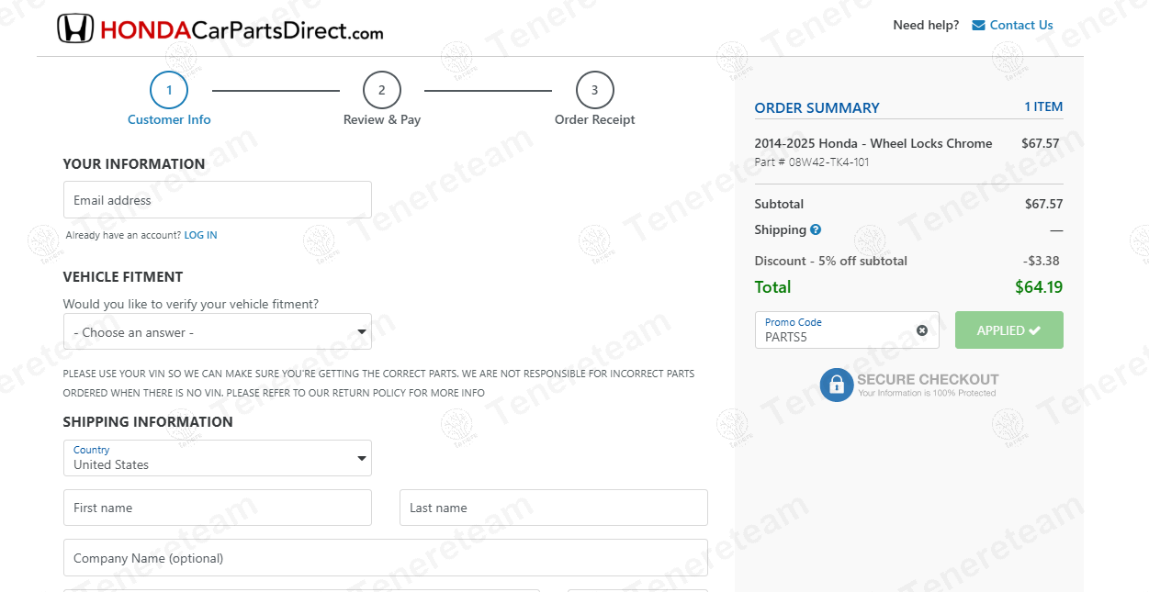Click the LOG IN link
This screenshot has height=592, width=1149.
(x=200, y=235)
